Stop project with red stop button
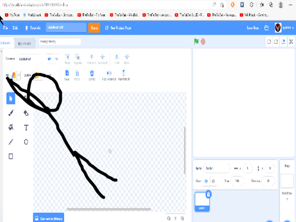This screenshot has height=222, width=296. (203, 41)
